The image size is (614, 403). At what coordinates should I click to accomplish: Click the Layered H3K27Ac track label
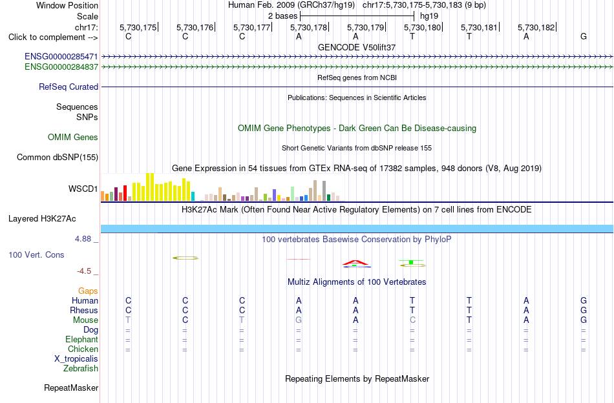(42, 219)
